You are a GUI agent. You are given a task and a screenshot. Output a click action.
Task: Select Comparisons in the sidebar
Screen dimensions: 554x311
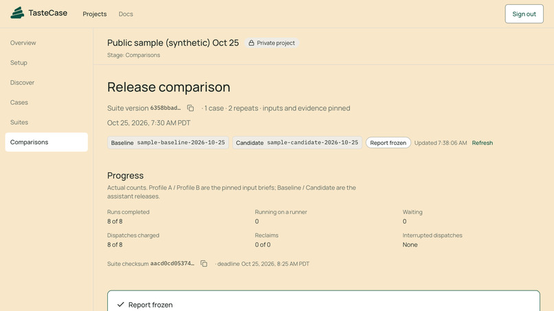(47, 142)
